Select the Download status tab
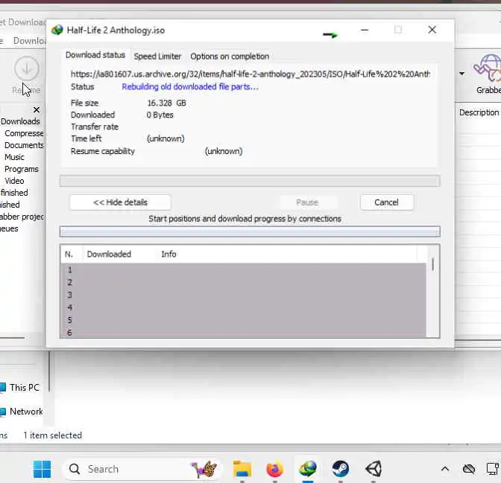The height and width of the screenshot is (483, 501). (x=95, y=55)
